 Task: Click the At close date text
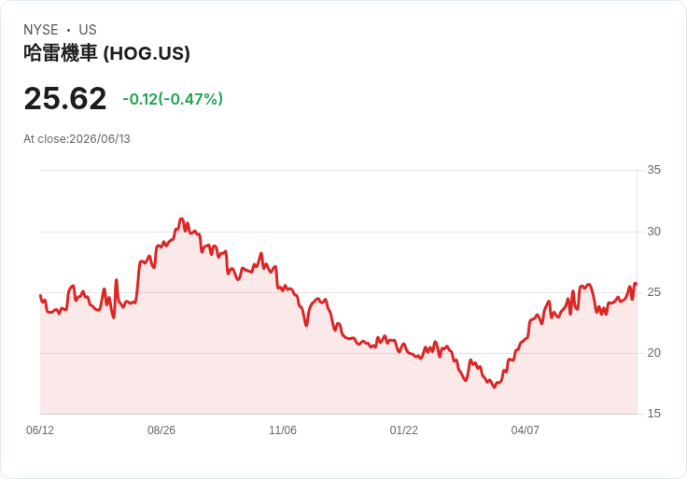coord(77,139)
